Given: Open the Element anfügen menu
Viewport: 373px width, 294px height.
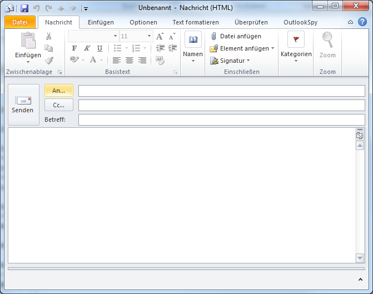Looking at the screenshot, I should point(242,48).
